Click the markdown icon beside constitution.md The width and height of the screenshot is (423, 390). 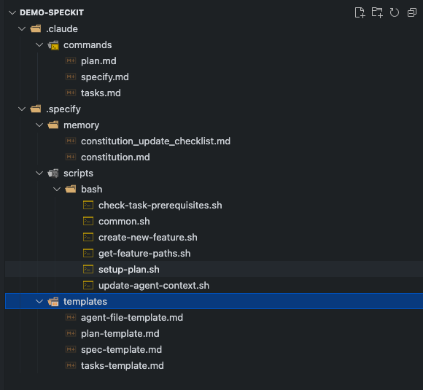(71, 157)
